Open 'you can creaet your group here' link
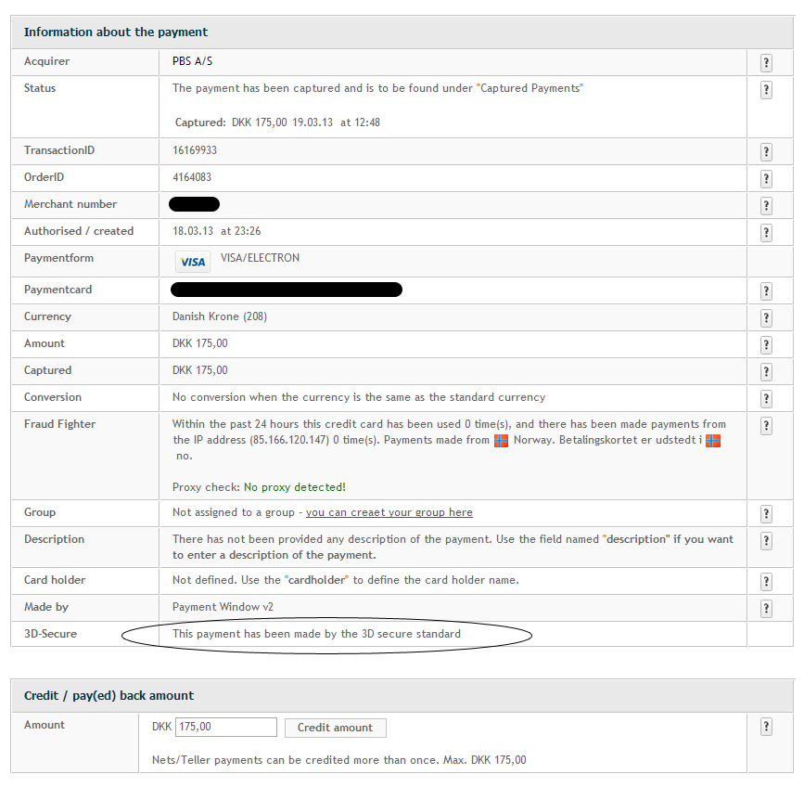 [389, 512]
